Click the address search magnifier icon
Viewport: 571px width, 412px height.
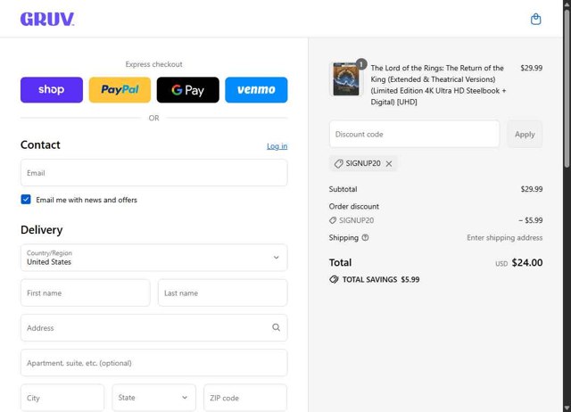tap(276, 327)
